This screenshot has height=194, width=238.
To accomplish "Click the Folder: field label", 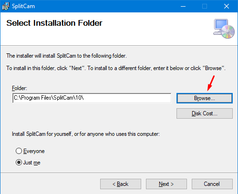I will 20,88.
